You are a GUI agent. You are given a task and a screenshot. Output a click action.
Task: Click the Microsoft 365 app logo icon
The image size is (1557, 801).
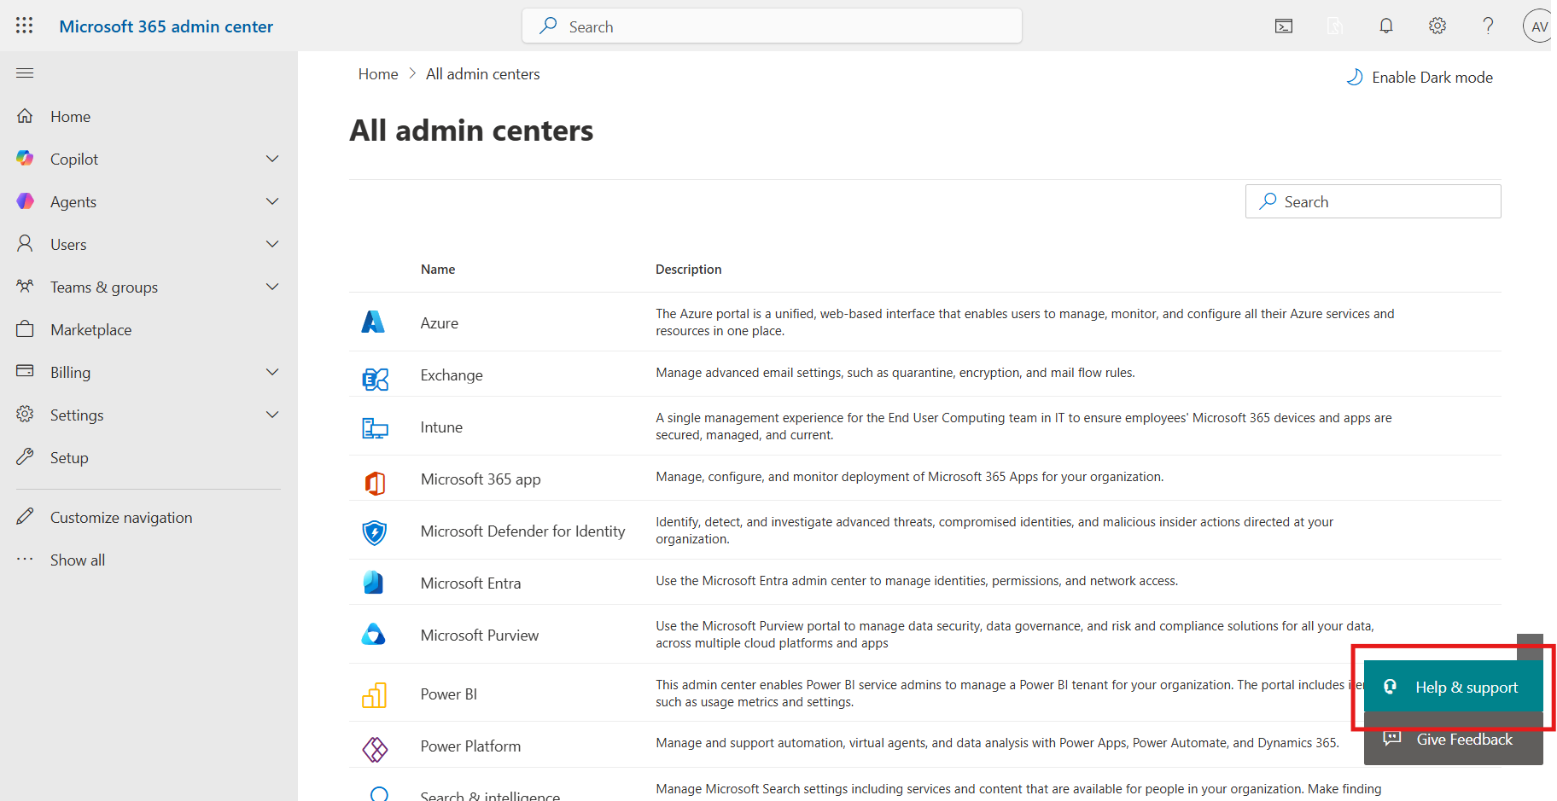[x=375, y=483]
